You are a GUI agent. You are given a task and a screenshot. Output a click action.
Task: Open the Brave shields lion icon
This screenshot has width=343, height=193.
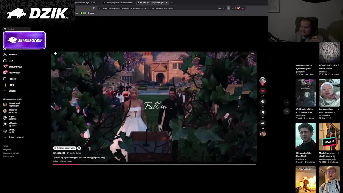(x=238, y=8)
